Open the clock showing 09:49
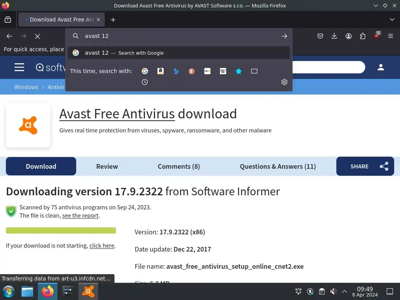The image size is (400, 300). [x=365, y=291]
